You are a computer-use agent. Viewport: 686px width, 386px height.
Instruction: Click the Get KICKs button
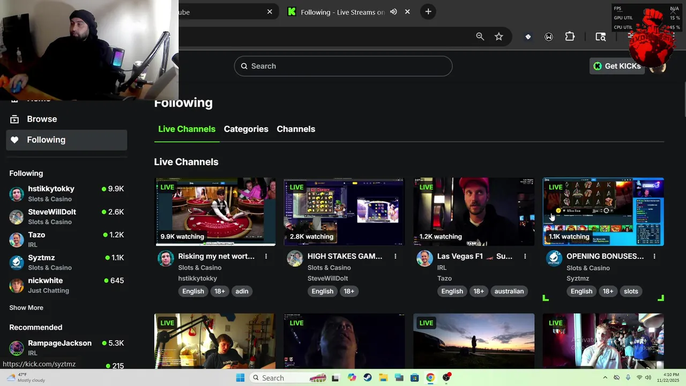(x=617, y=66)
